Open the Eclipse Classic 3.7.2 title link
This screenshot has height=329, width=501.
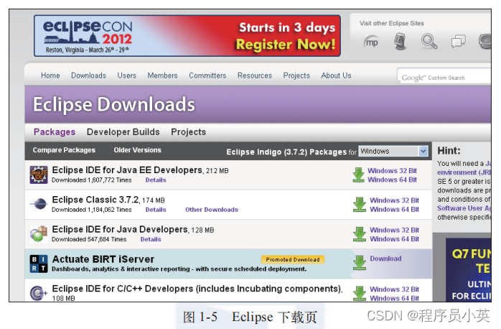coord(95,200)
